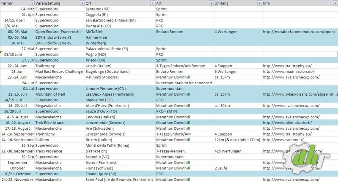338x182 pixels.
Task: Select the Veranstaltung header cell
Action: pos(60,3)
